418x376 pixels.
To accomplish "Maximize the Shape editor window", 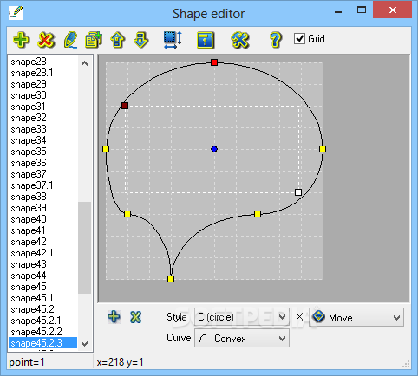I will 362,10.
